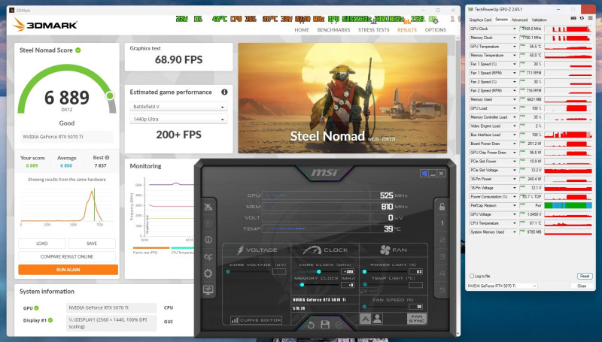The height and width of the screenshot is (342, 602).
Task: Click the LOAD button in 3DMark
Action: [x=42, y=244]
